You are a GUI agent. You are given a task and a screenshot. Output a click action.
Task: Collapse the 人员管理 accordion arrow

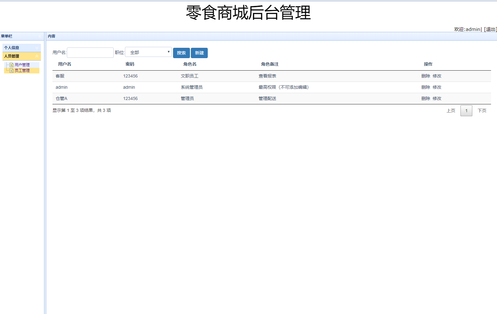coord(37,56)
